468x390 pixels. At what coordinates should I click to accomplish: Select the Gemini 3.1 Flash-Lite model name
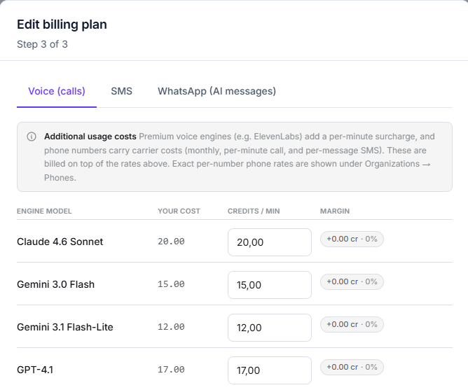pyautogui.click(x=65, y=327)
